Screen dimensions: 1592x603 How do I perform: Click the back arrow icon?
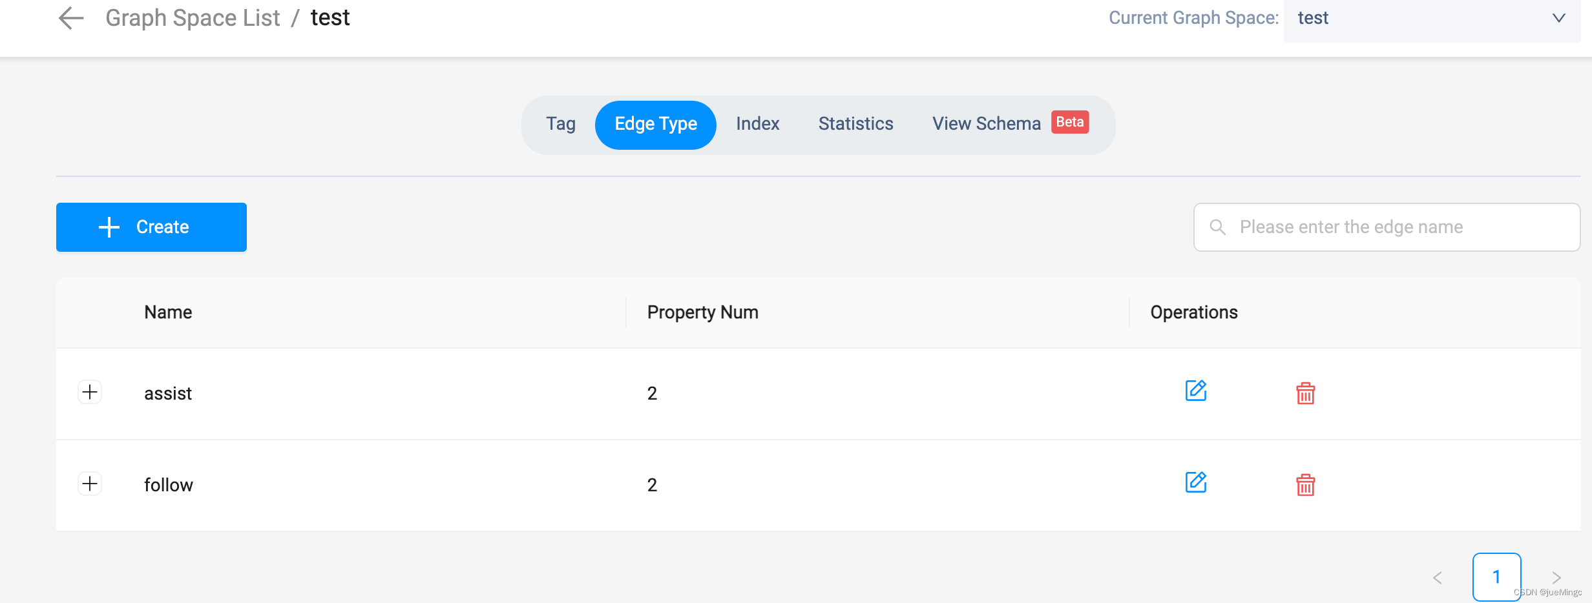(x=71, y=18)
